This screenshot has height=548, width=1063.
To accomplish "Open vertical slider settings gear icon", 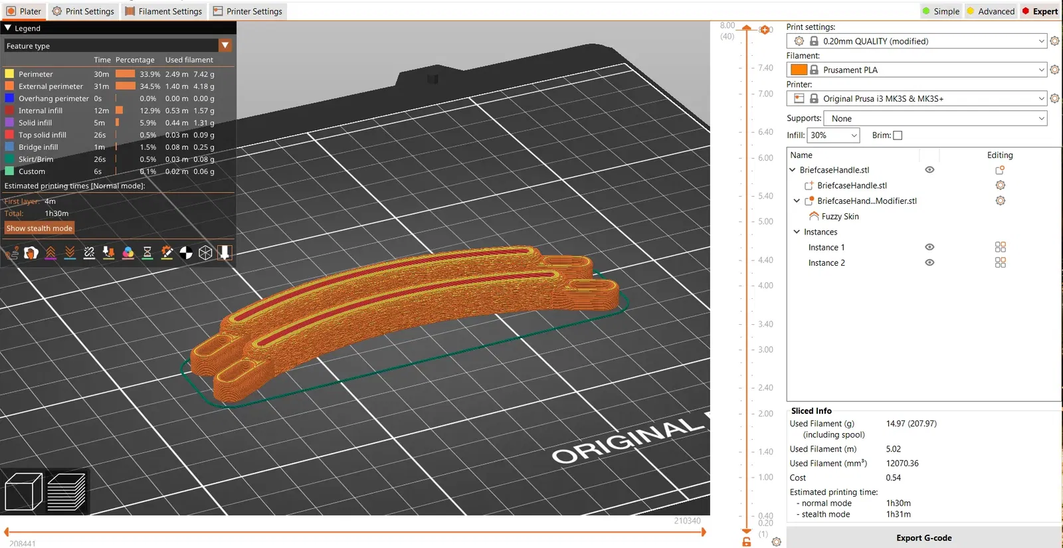I will pyautogui.click(x=776, y=542).
